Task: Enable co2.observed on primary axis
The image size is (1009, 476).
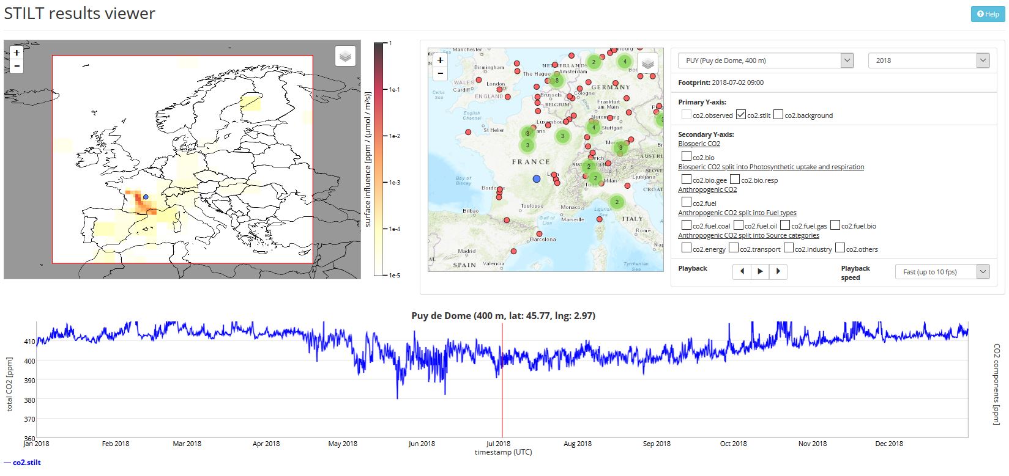Action: point(687,114)
